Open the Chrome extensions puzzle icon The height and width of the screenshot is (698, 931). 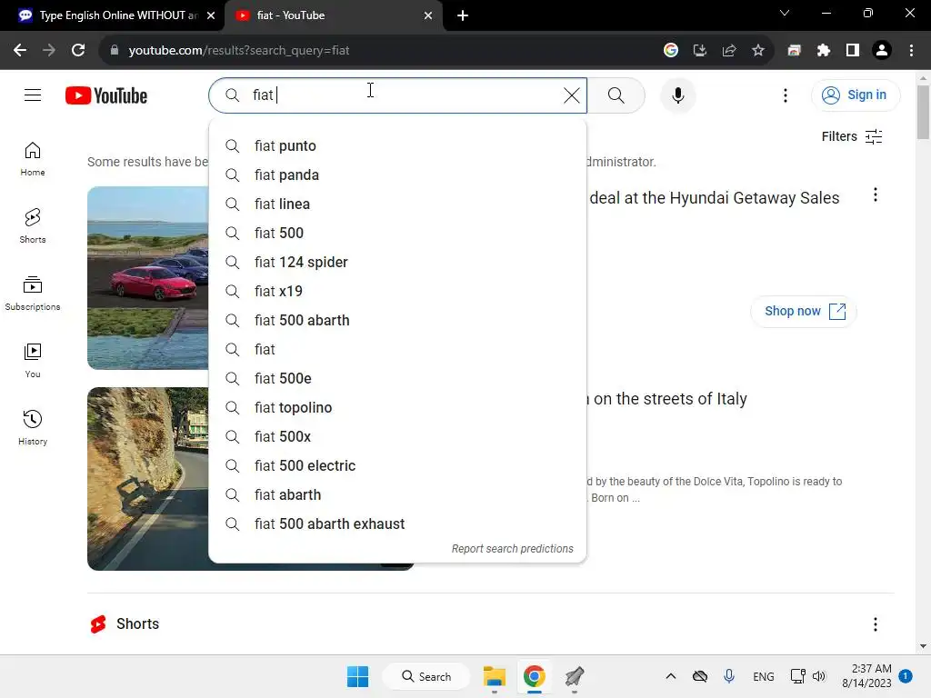tap(824, 51)
